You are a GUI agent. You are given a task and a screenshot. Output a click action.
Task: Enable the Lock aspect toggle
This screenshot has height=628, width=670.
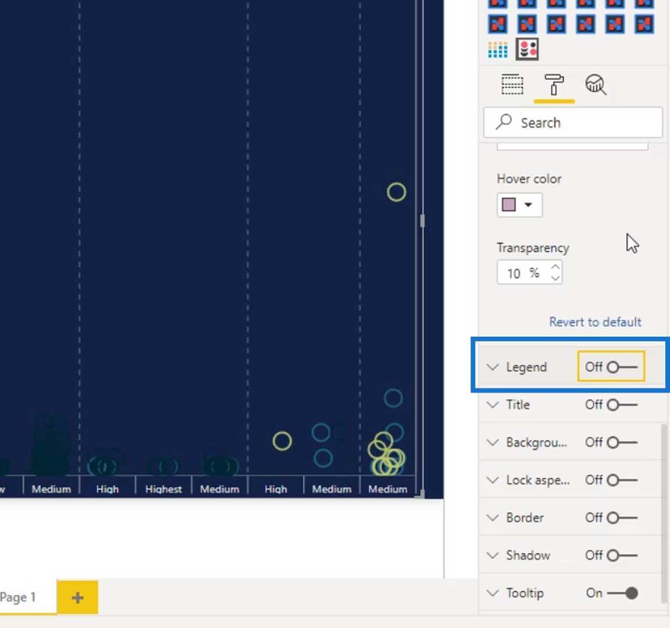622,480
